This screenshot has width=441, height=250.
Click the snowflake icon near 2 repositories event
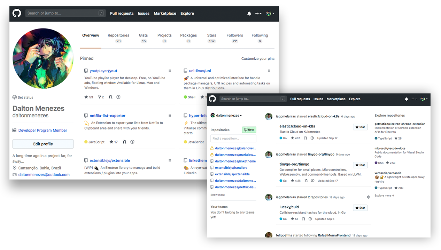click(x=369, y=197)
